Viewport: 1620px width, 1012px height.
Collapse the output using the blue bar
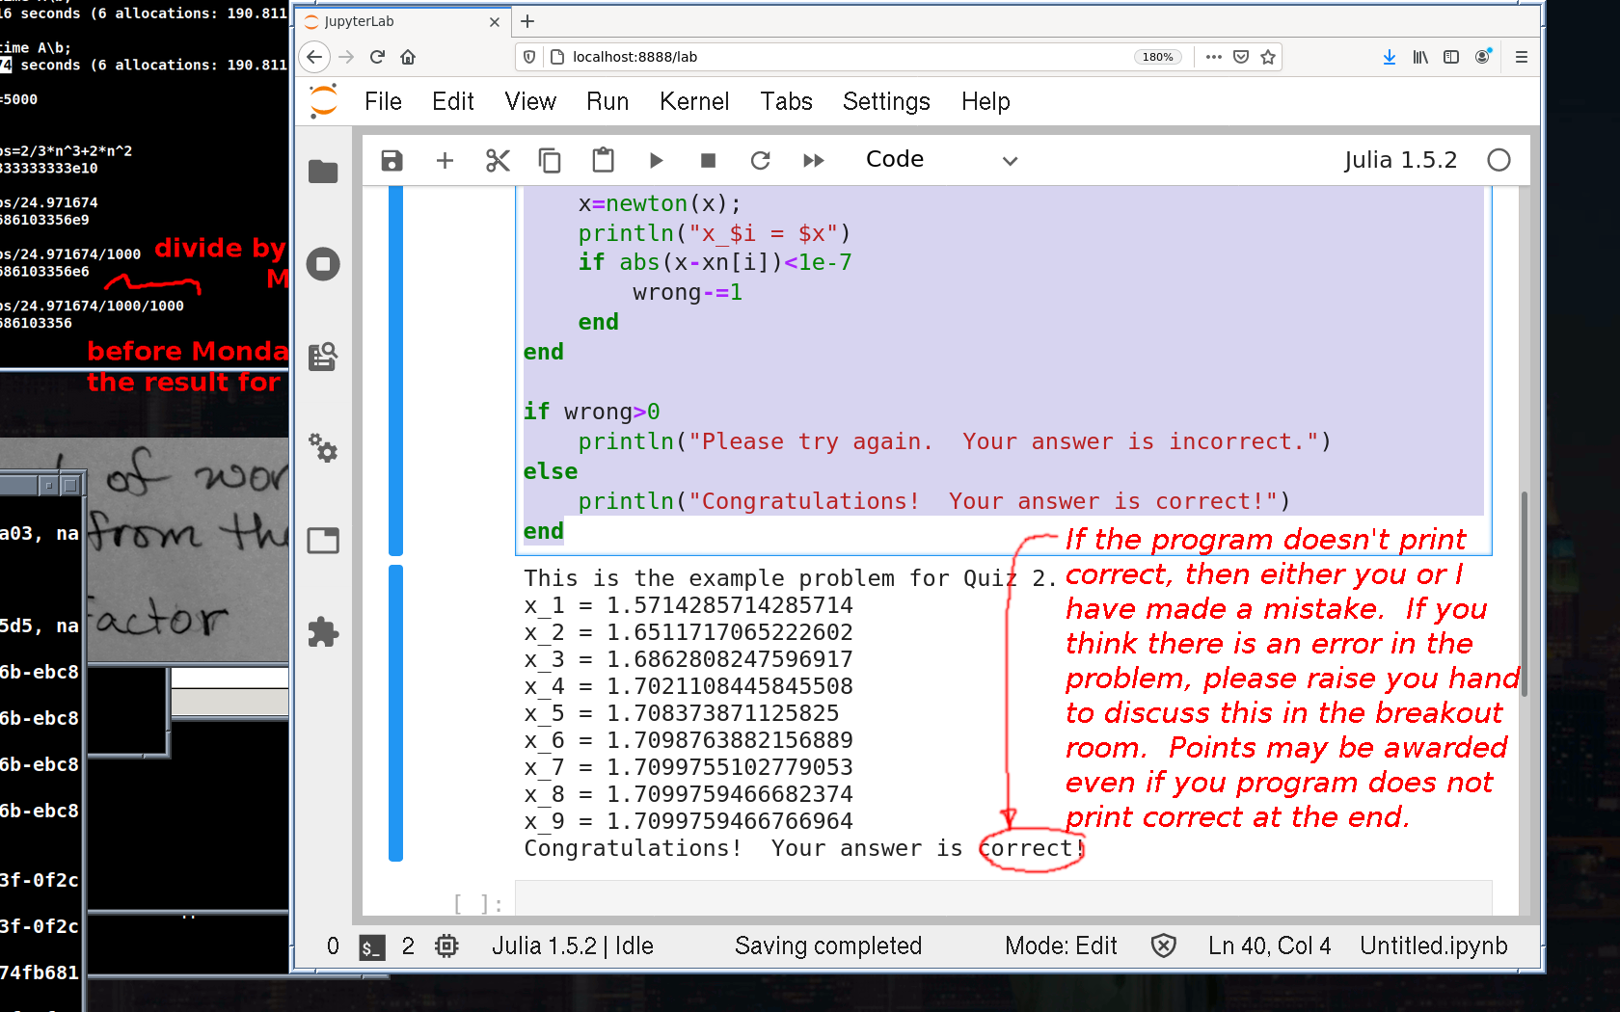click(395, 713)
